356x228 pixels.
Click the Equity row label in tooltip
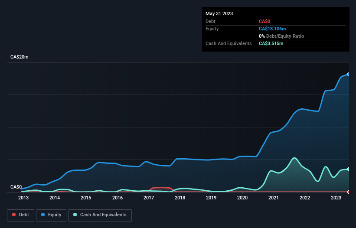(x=212, y=29)
